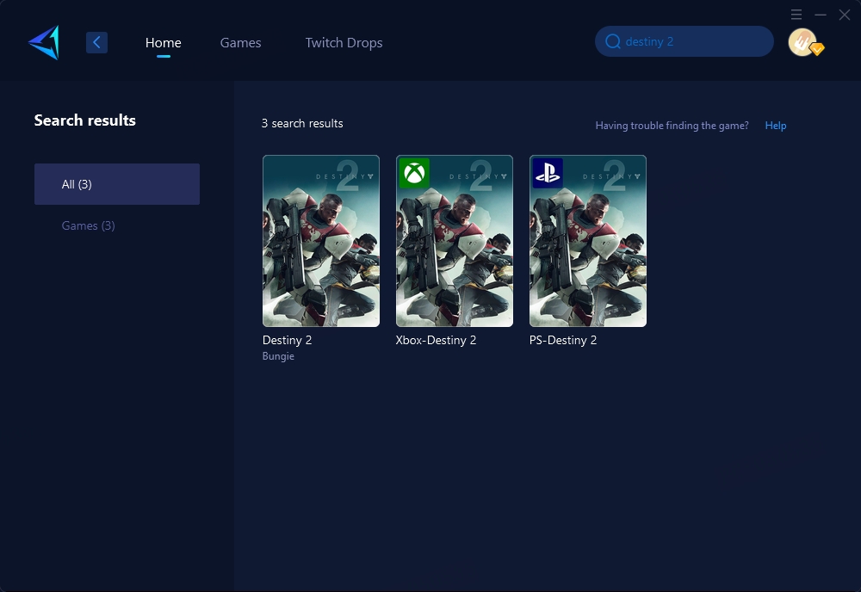This screenshot has width=861, height=592.
Task: Click the Destiny 2 title text
Action: (x=288, y=340)
